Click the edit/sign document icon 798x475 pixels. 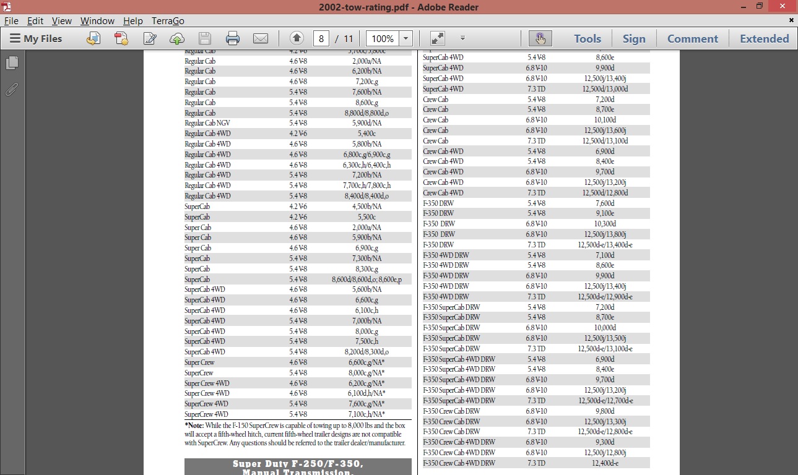click(x=149, y=38)
